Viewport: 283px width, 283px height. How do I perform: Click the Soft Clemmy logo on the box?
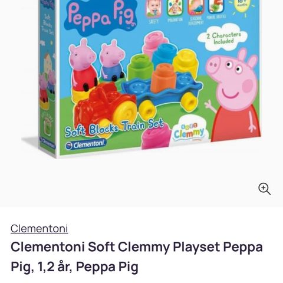tap(189, 130)
